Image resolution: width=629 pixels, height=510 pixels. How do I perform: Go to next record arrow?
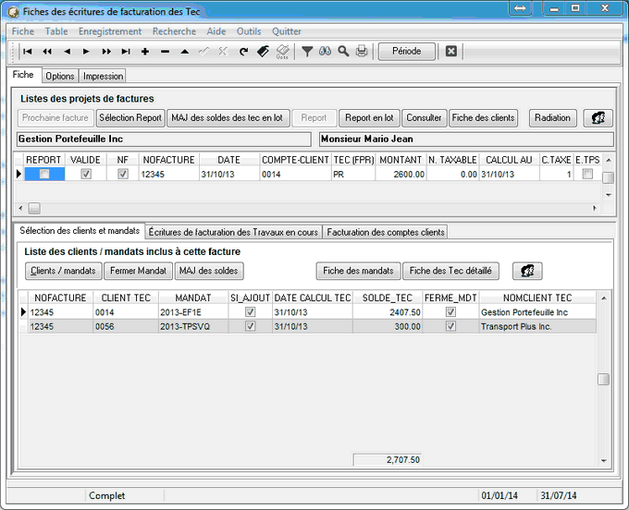click(86, 52)
